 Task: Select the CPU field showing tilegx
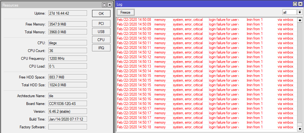tap(68, 43)
